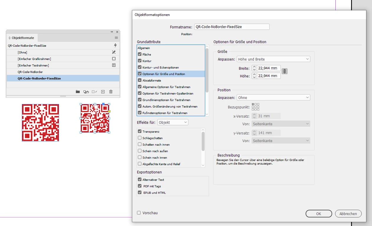Toggle the PDF mit Tags checkbox
Image resolution: width=372 pixels, height=226 pixels.
click(x=140, y=186)
